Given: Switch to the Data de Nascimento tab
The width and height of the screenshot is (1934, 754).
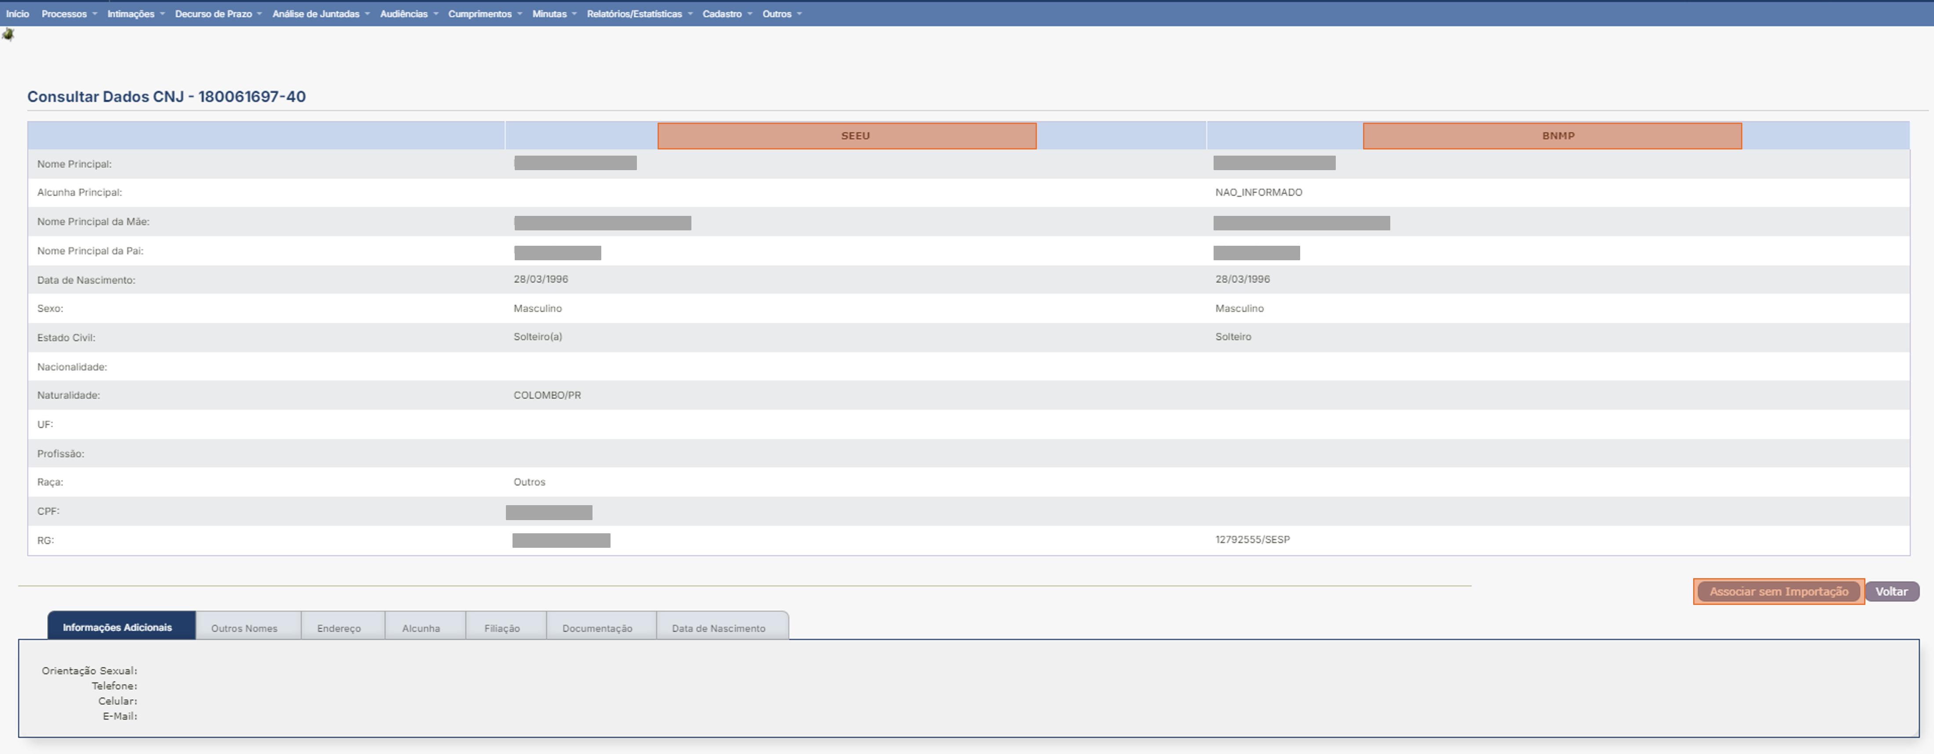Looking at the screenshot, I should coord(722,627).
